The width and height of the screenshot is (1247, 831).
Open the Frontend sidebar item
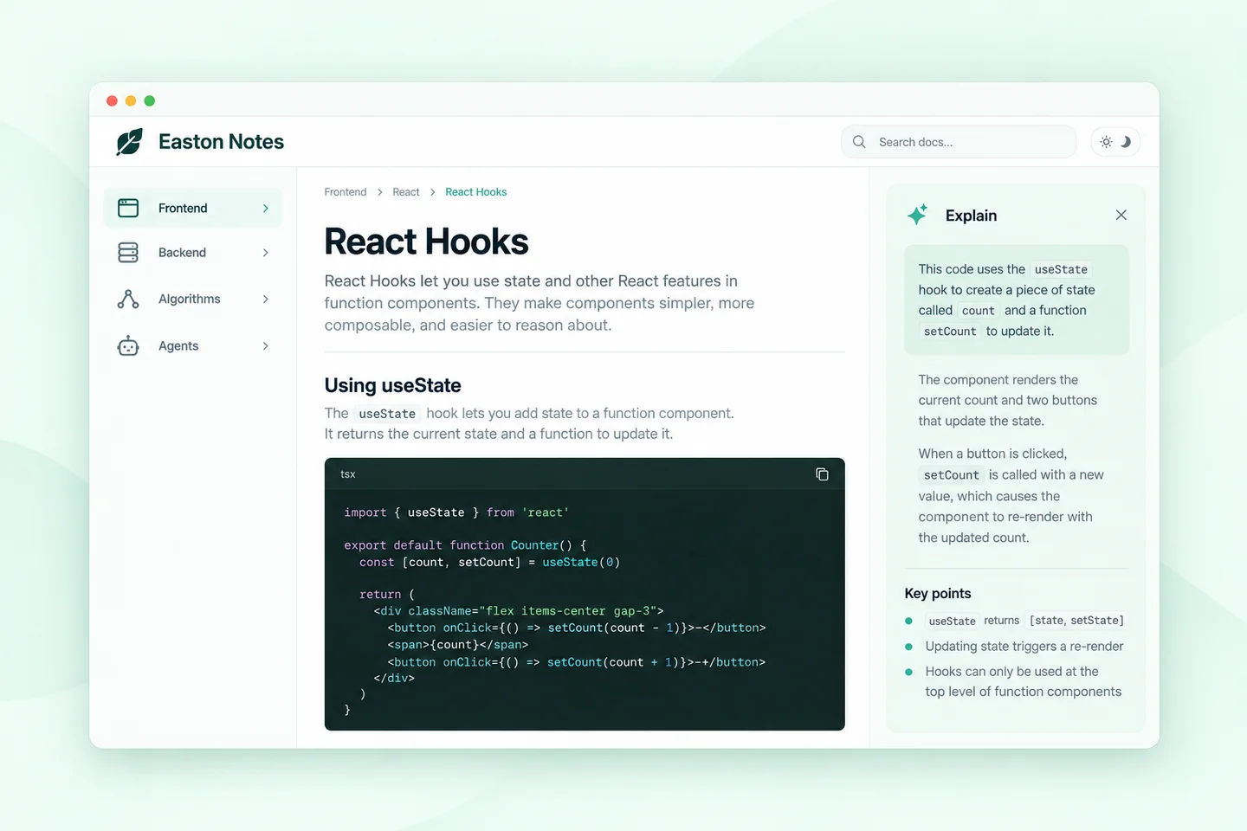pyautogui.click(x=193, y=209)
